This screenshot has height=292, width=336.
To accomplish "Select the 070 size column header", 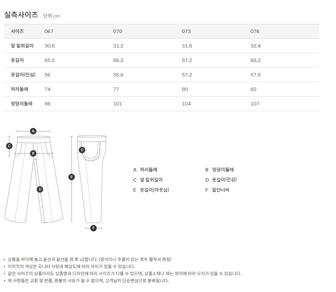I will tap(118, 31).
